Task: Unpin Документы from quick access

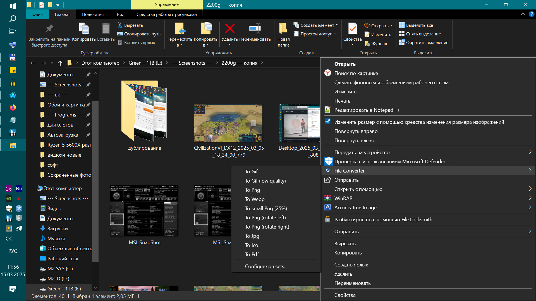Action: tap(88, 74)
